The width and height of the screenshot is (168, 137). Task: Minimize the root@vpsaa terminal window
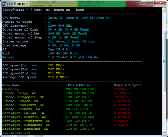click(x=144, y=2)
